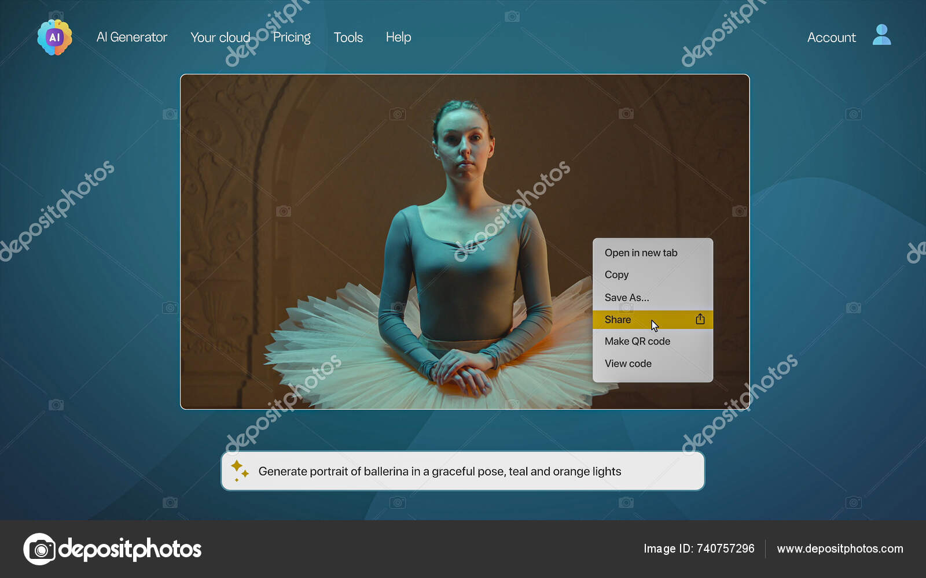Open the Help menu
Image resolution: width=926 pixels, height=578 pixels.
click(398, 37)
